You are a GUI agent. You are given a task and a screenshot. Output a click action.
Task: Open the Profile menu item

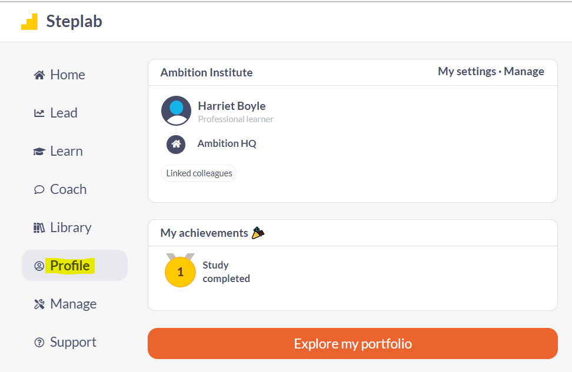(x=75, y=265)
